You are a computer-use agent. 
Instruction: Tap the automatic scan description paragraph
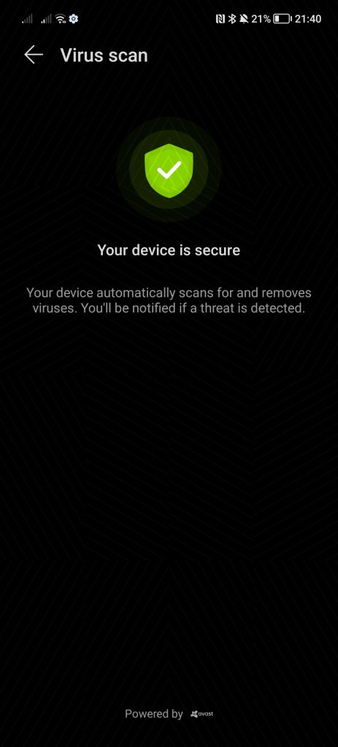click(169, 300)
